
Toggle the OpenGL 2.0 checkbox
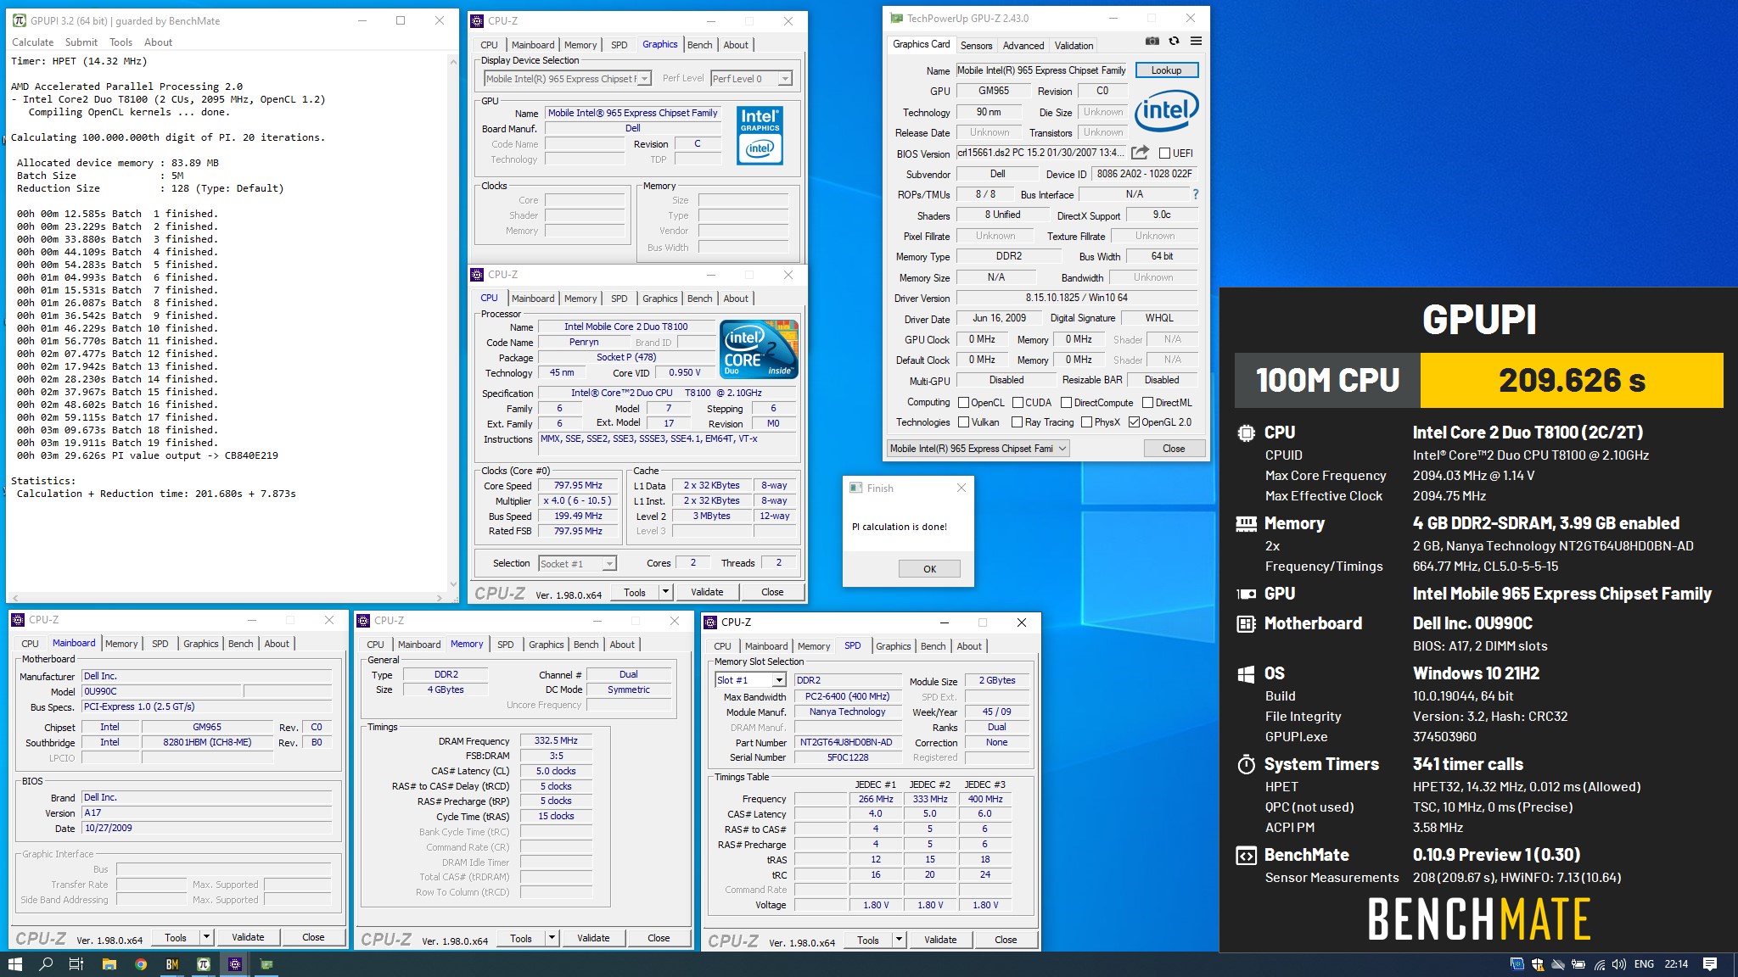[x=1134, y=422]
